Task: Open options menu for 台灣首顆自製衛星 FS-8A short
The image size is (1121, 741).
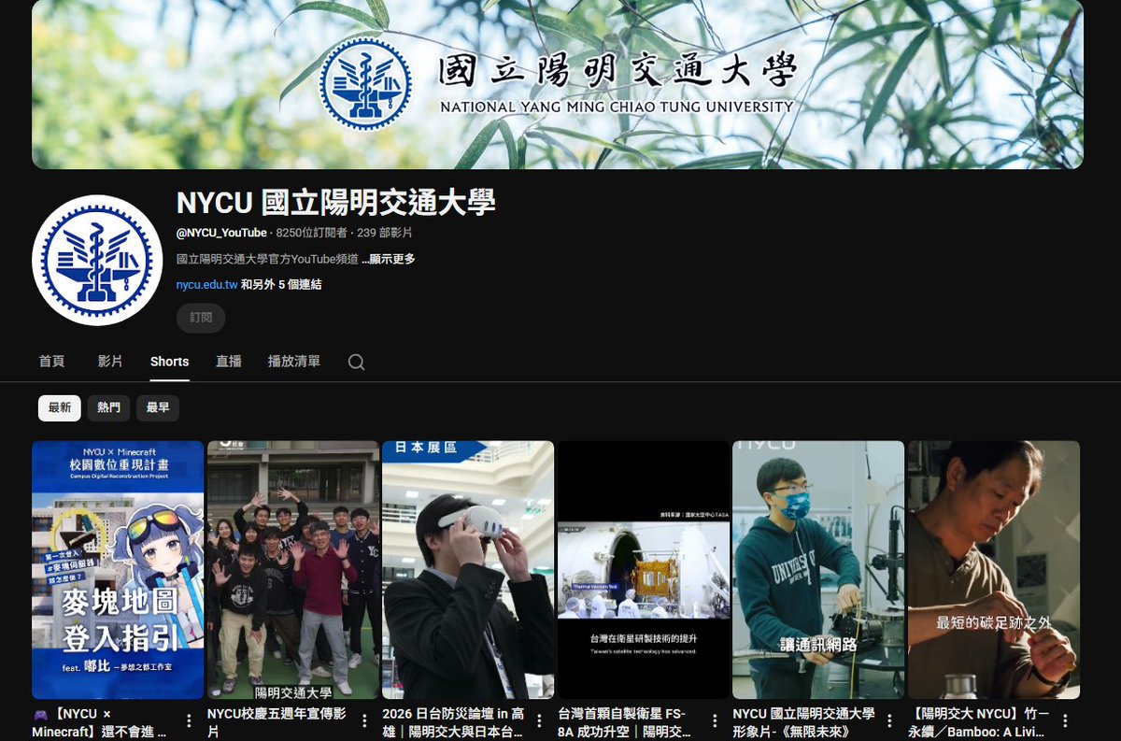Action: (x=715, y=720)
